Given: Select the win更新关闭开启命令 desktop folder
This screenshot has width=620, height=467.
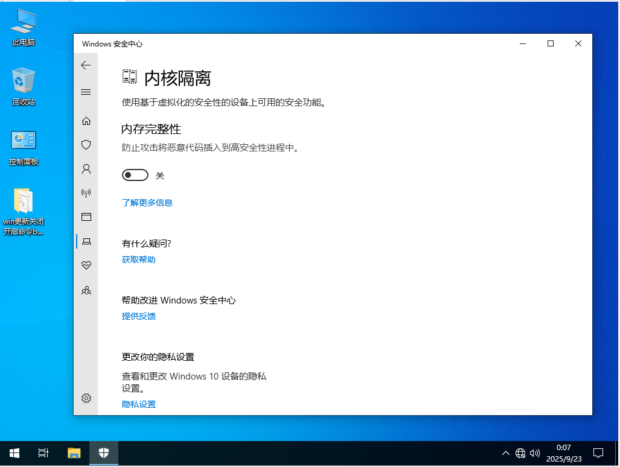Looking at the screenshot, I should [24, 212].
